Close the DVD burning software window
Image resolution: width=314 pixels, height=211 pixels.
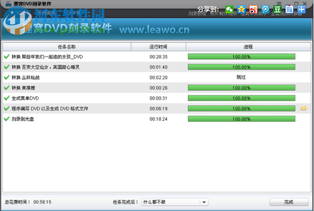click(305, 4)
